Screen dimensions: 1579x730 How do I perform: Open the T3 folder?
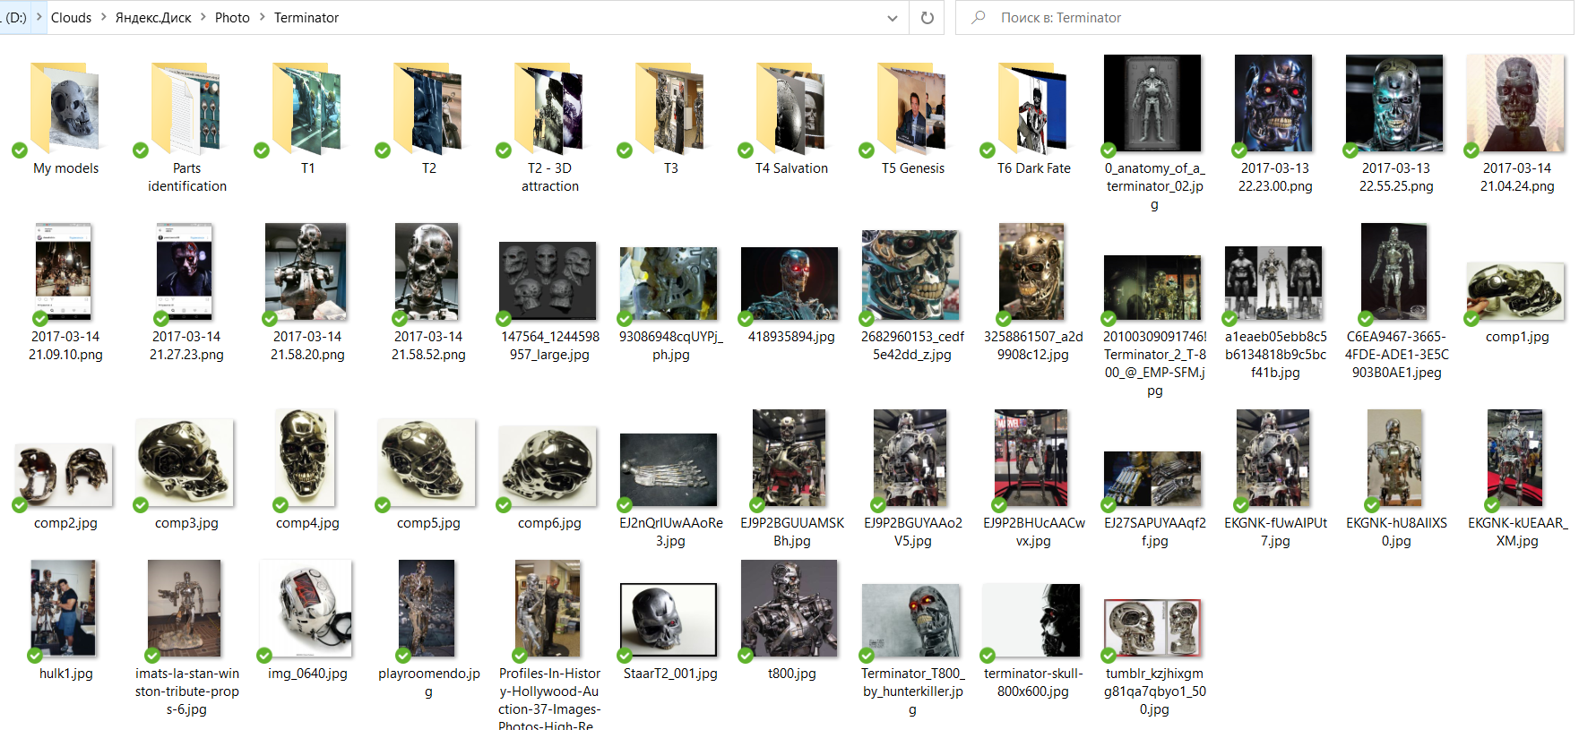[x=670, y=108]
